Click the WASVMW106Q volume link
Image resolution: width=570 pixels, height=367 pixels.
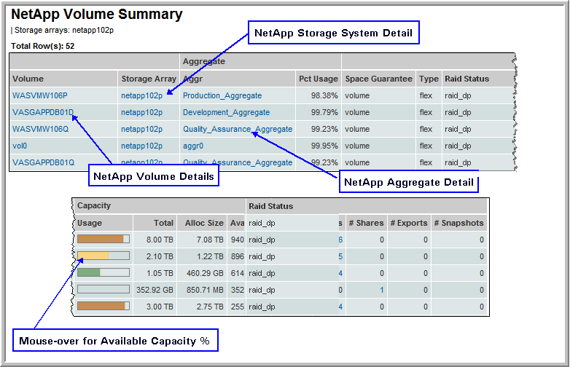40,129
